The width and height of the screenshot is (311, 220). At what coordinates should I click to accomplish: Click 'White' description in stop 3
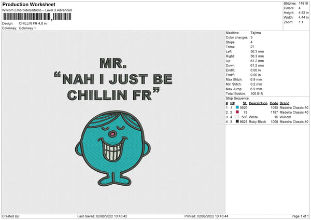(253, 117)
